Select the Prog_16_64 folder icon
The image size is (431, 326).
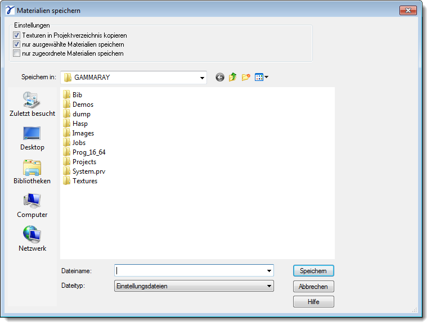[x=66, y=152]
